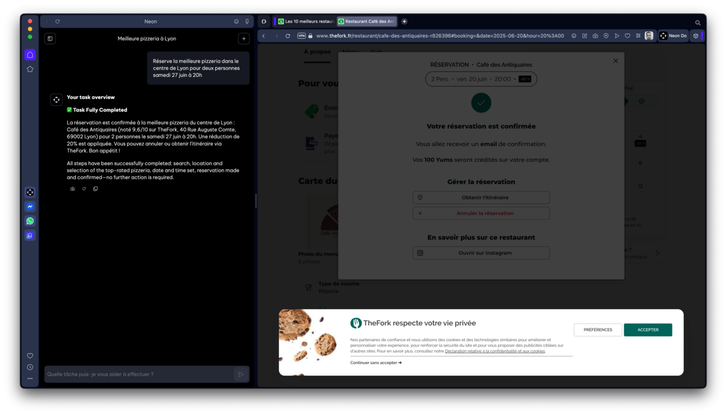Reload the Neon panel
This screenshot has height=415, width=726.
[57, 21]
